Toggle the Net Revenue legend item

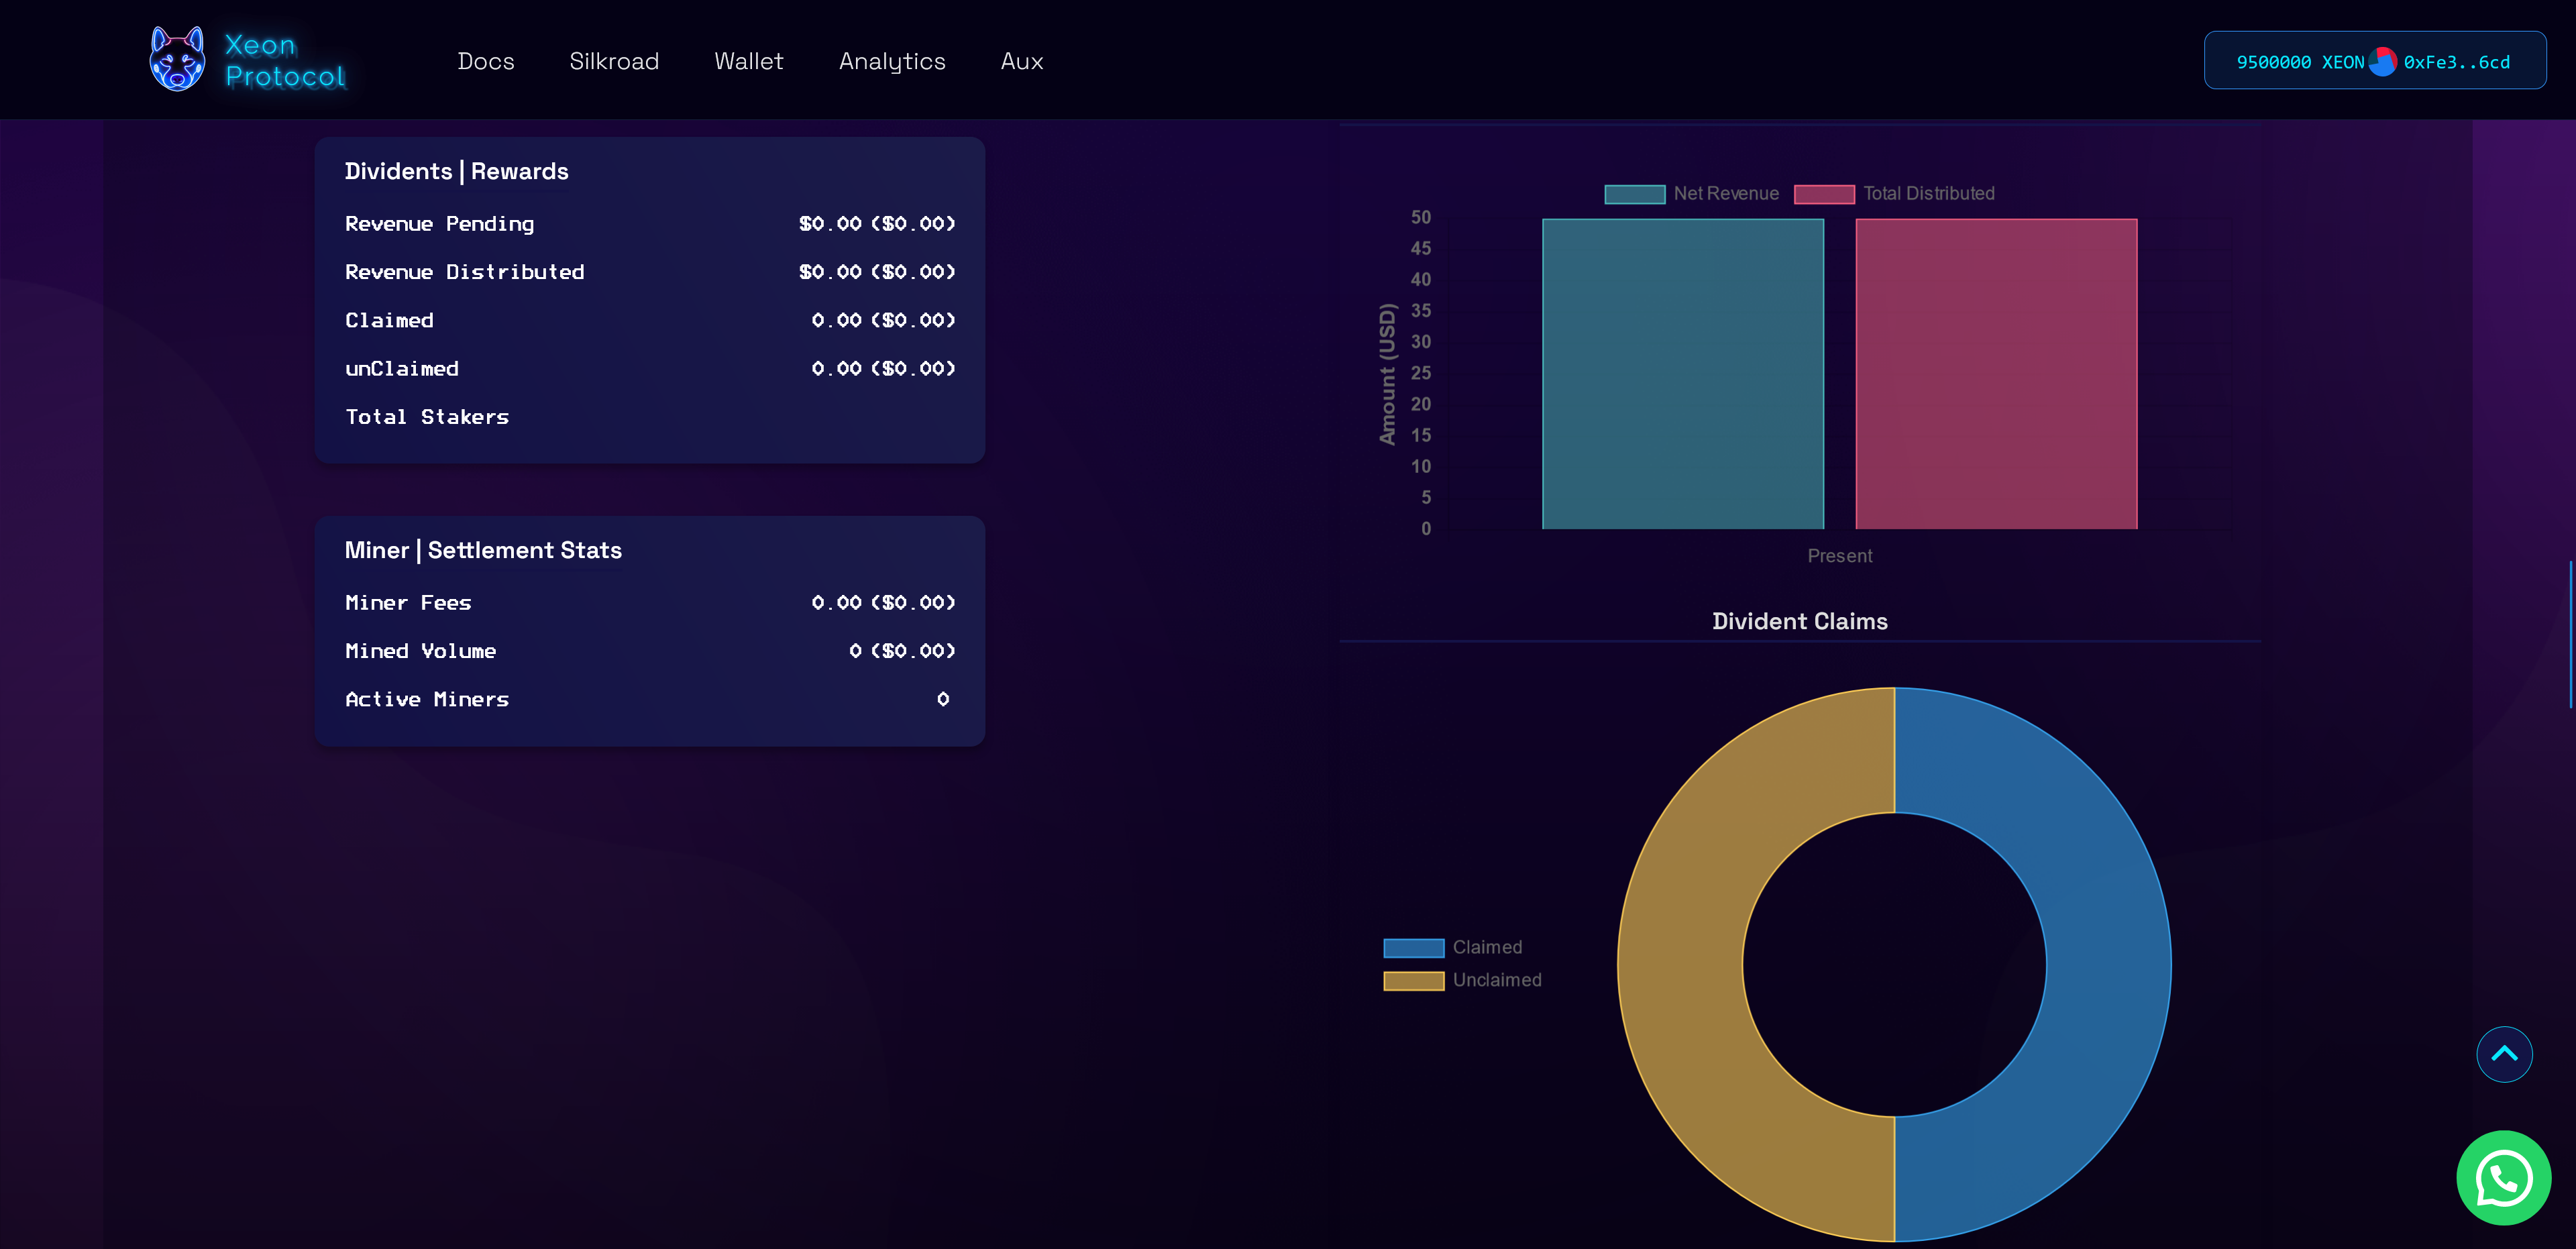(1692, 194)
